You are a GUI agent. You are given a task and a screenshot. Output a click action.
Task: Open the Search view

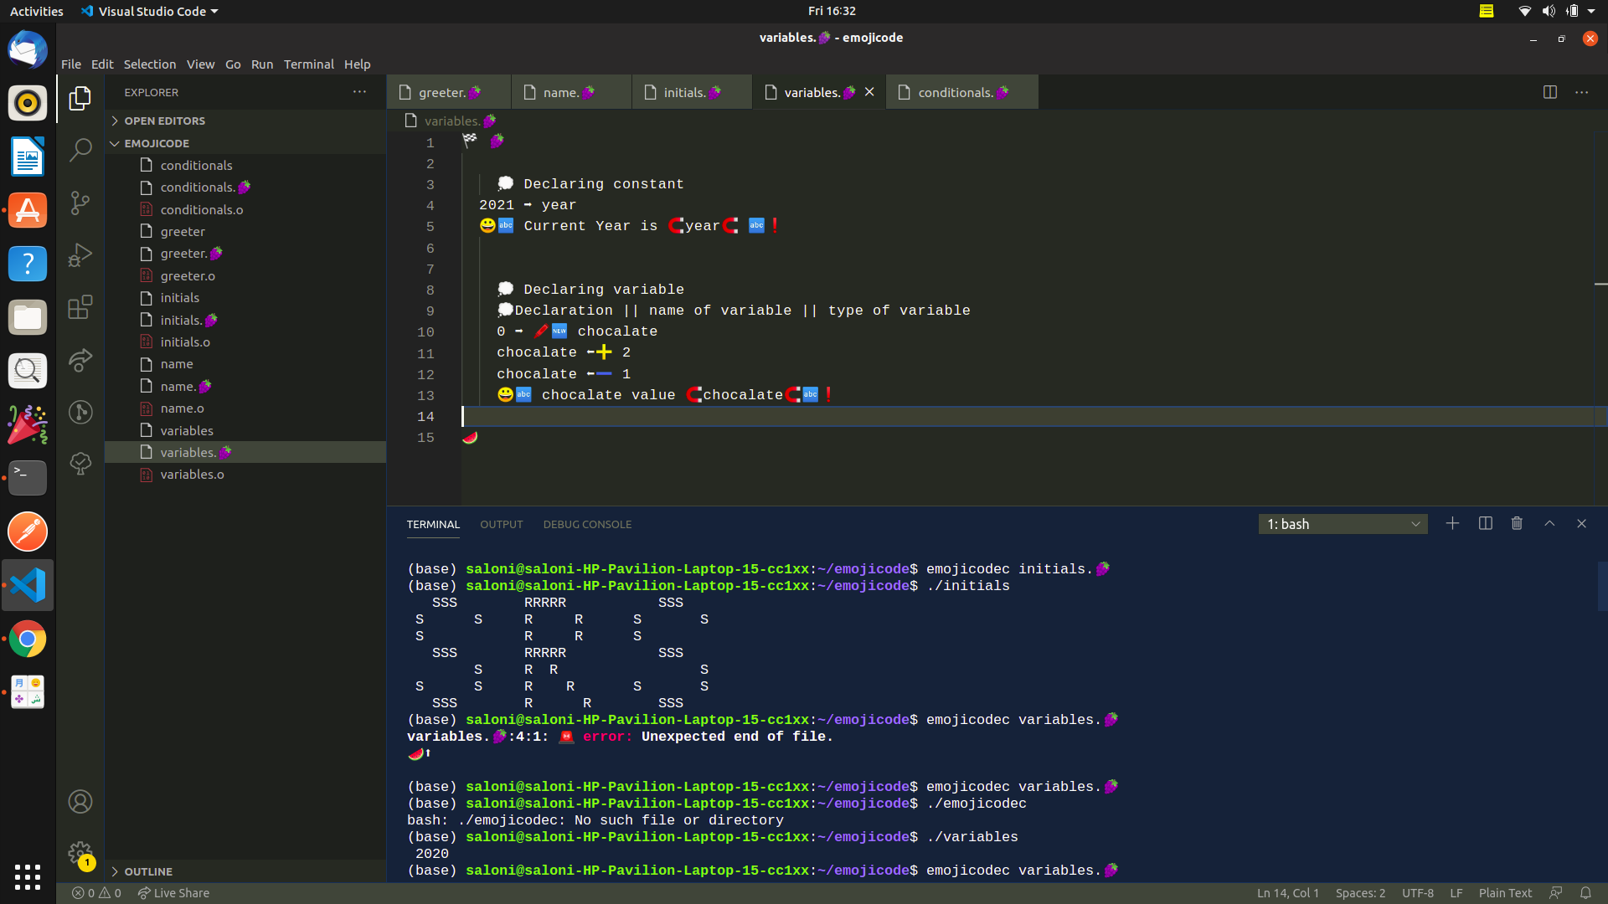pyautogui.click(x=80, y=150)
